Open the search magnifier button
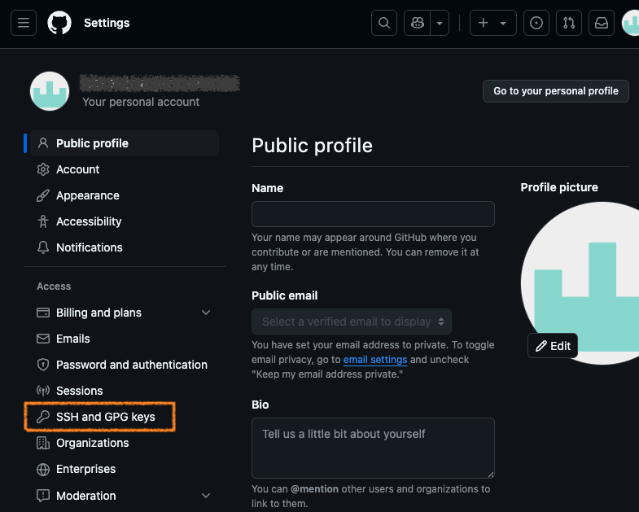Viewport: 639px width, 512px height. pos(384,23)
